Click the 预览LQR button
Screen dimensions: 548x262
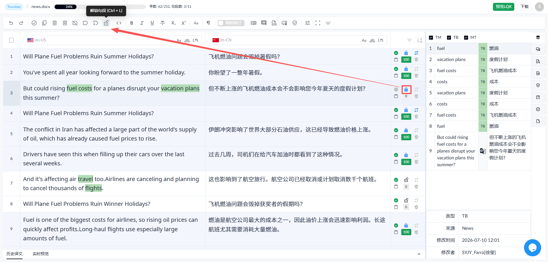point(503,7)
